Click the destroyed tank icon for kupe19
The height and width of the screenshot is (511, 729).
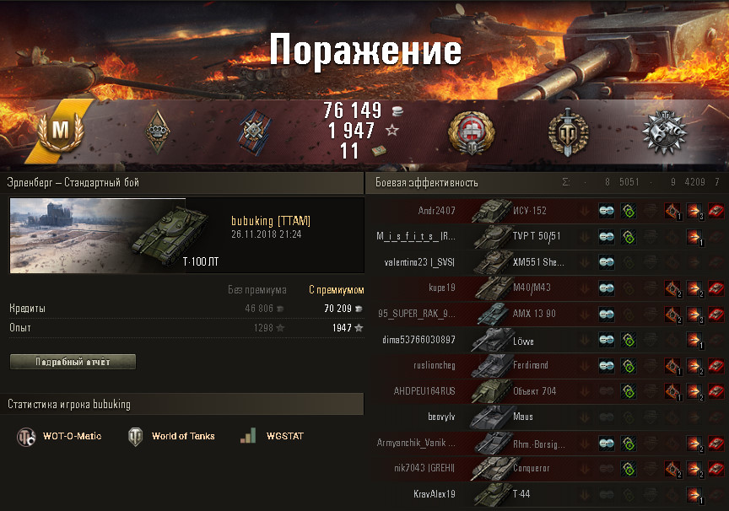[x=716, y=288]
